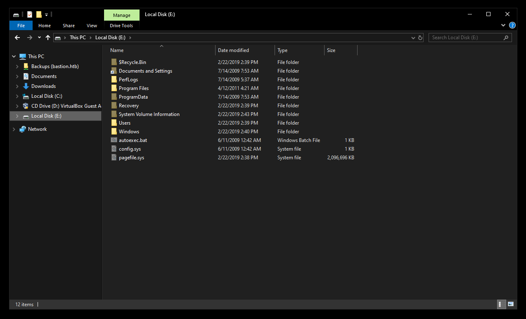Sort by Date modified column header

click(234, 50)
